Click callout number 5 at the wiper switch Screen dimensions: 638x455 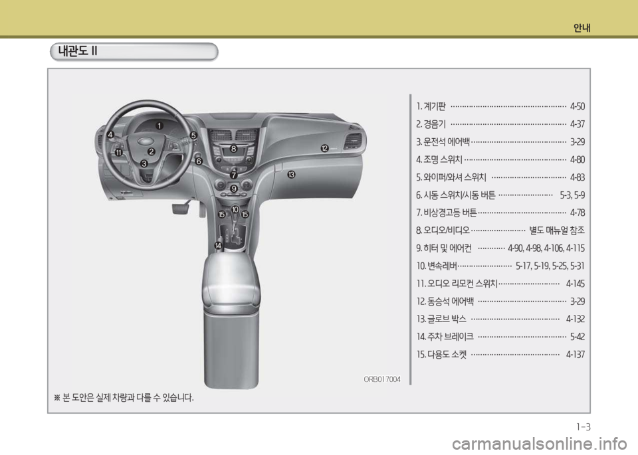[x=193, y=135]
